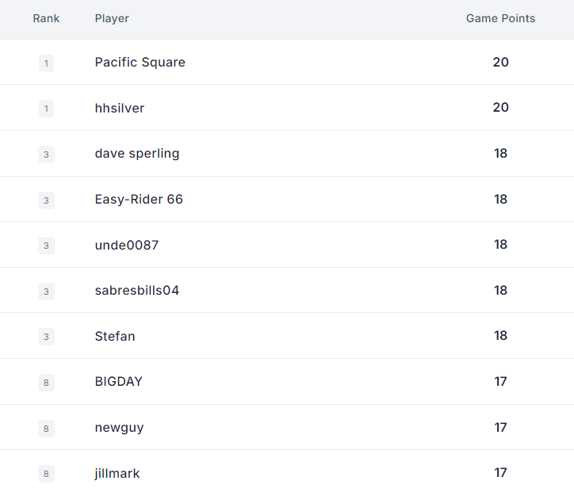The height and width of the screenshot is (492, 574).
Task: Click the Player column header
Action: [x=112, y=18]
